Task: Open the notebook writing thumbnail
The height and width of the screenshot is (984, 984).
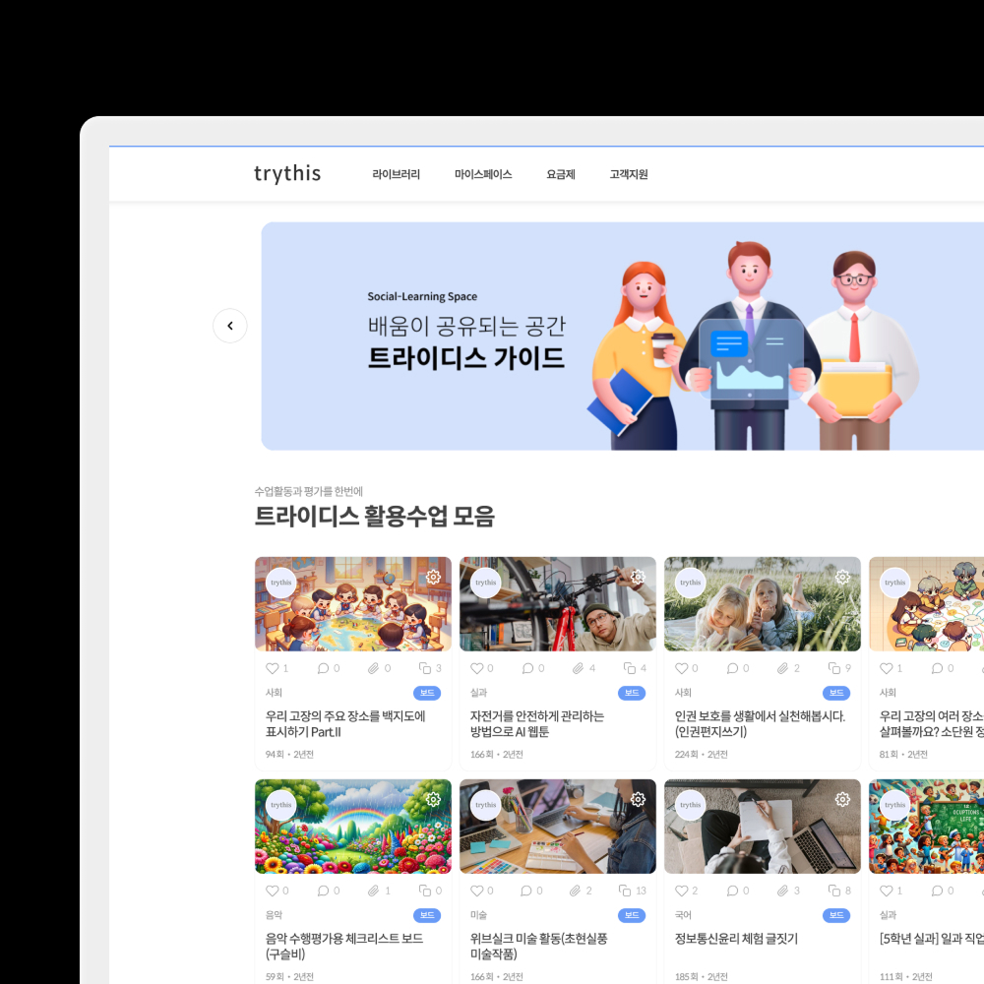Action: [762, 826]
